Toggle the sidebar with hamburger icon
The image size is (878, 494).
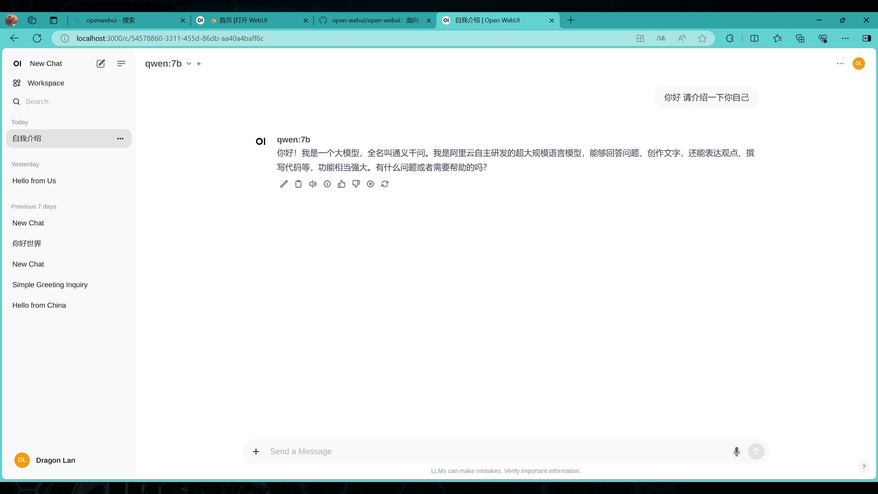[121, 64]
